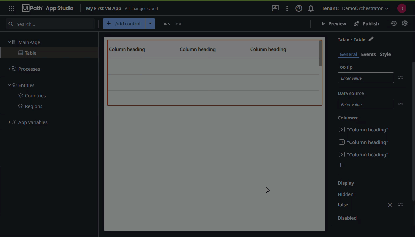Expand the Processes tree node
This screenshot has height=237, width=415.
click(9, 69)
